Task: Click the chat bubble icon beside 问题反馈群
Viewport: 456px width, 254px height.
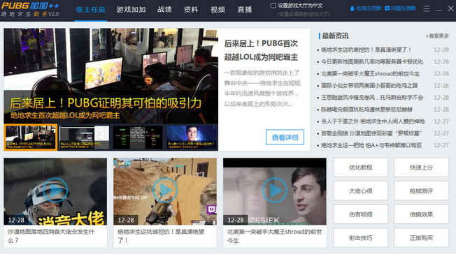Action: click(x=387, y=8)
